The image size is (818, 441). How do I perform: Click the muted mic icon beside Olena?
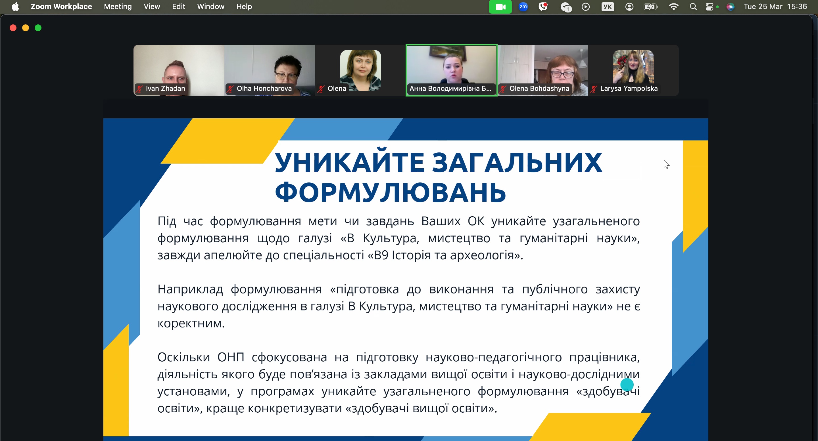[321, 89]
